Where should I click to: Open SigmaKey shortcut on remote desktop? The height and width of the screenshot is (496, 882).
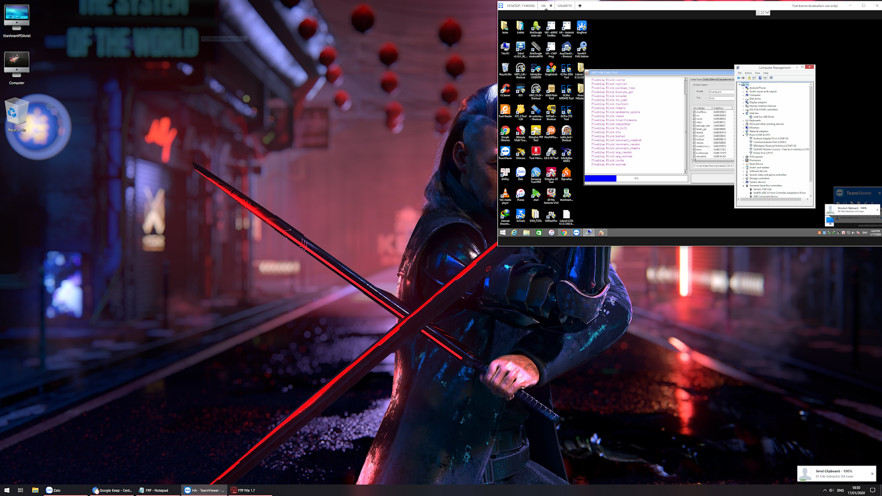[566, 174]
